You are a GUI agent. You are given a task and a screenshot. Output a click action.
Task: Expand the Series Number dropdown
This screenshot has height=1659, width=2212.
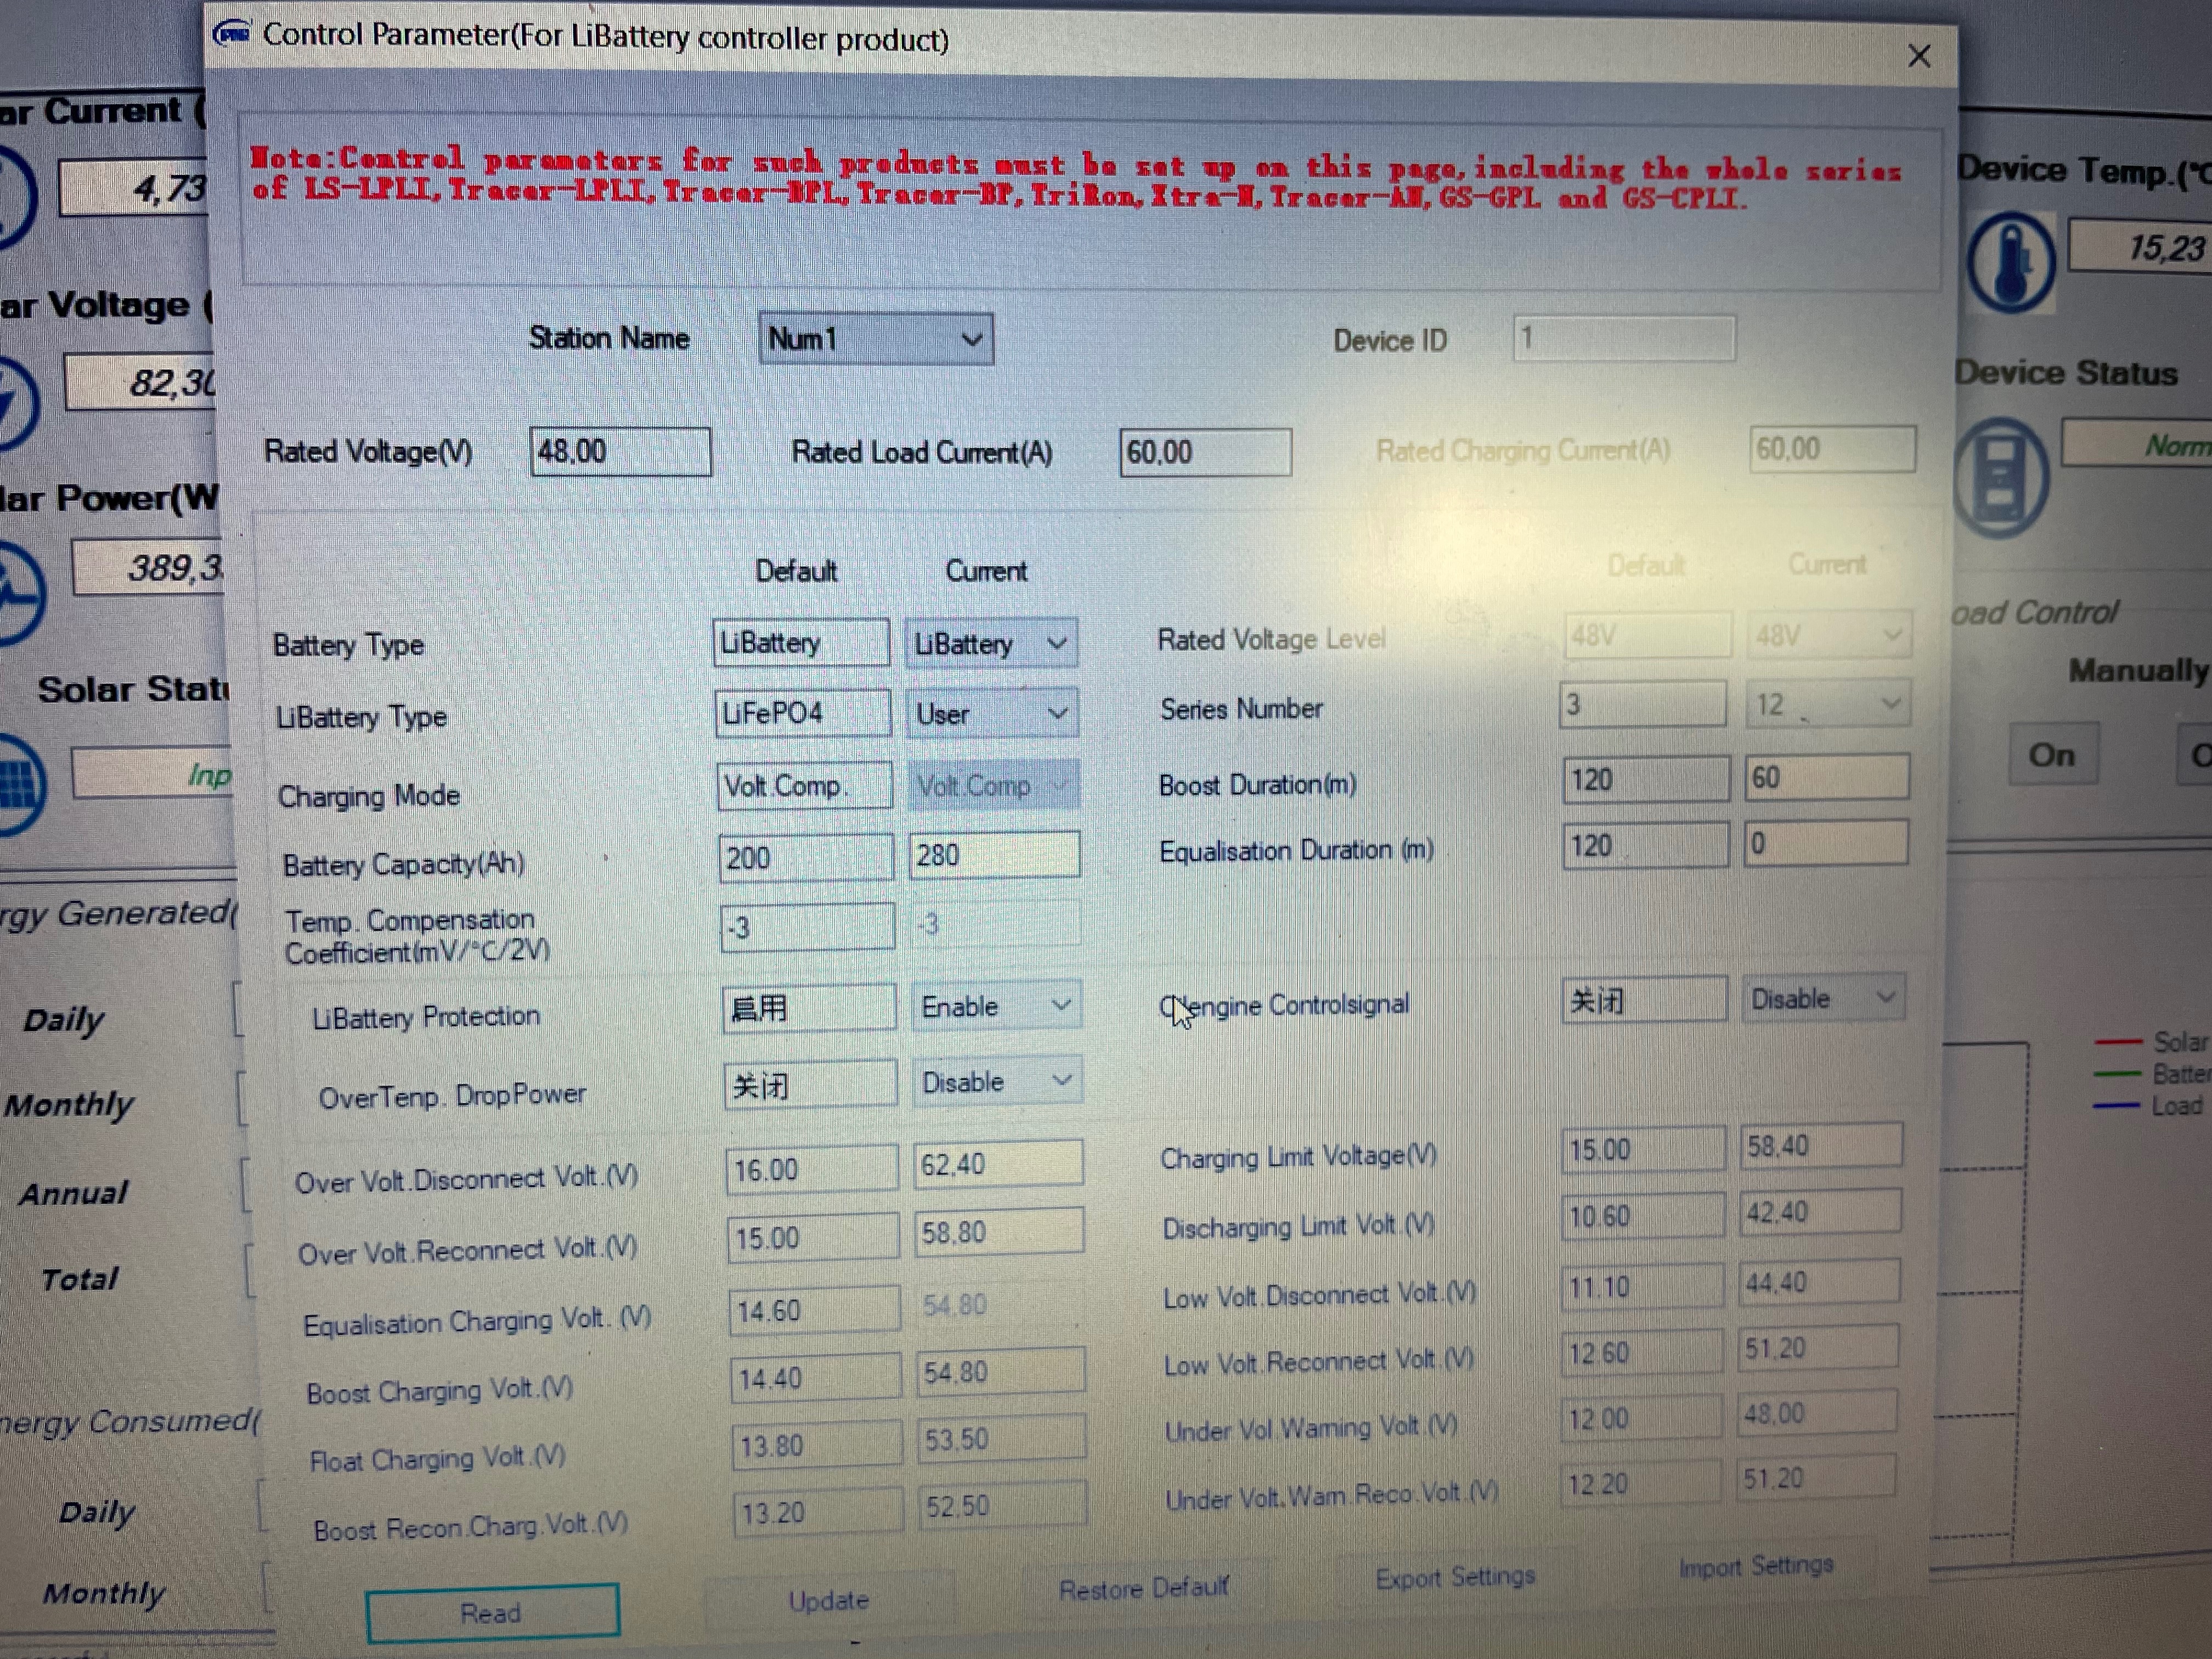point(1889,704)
